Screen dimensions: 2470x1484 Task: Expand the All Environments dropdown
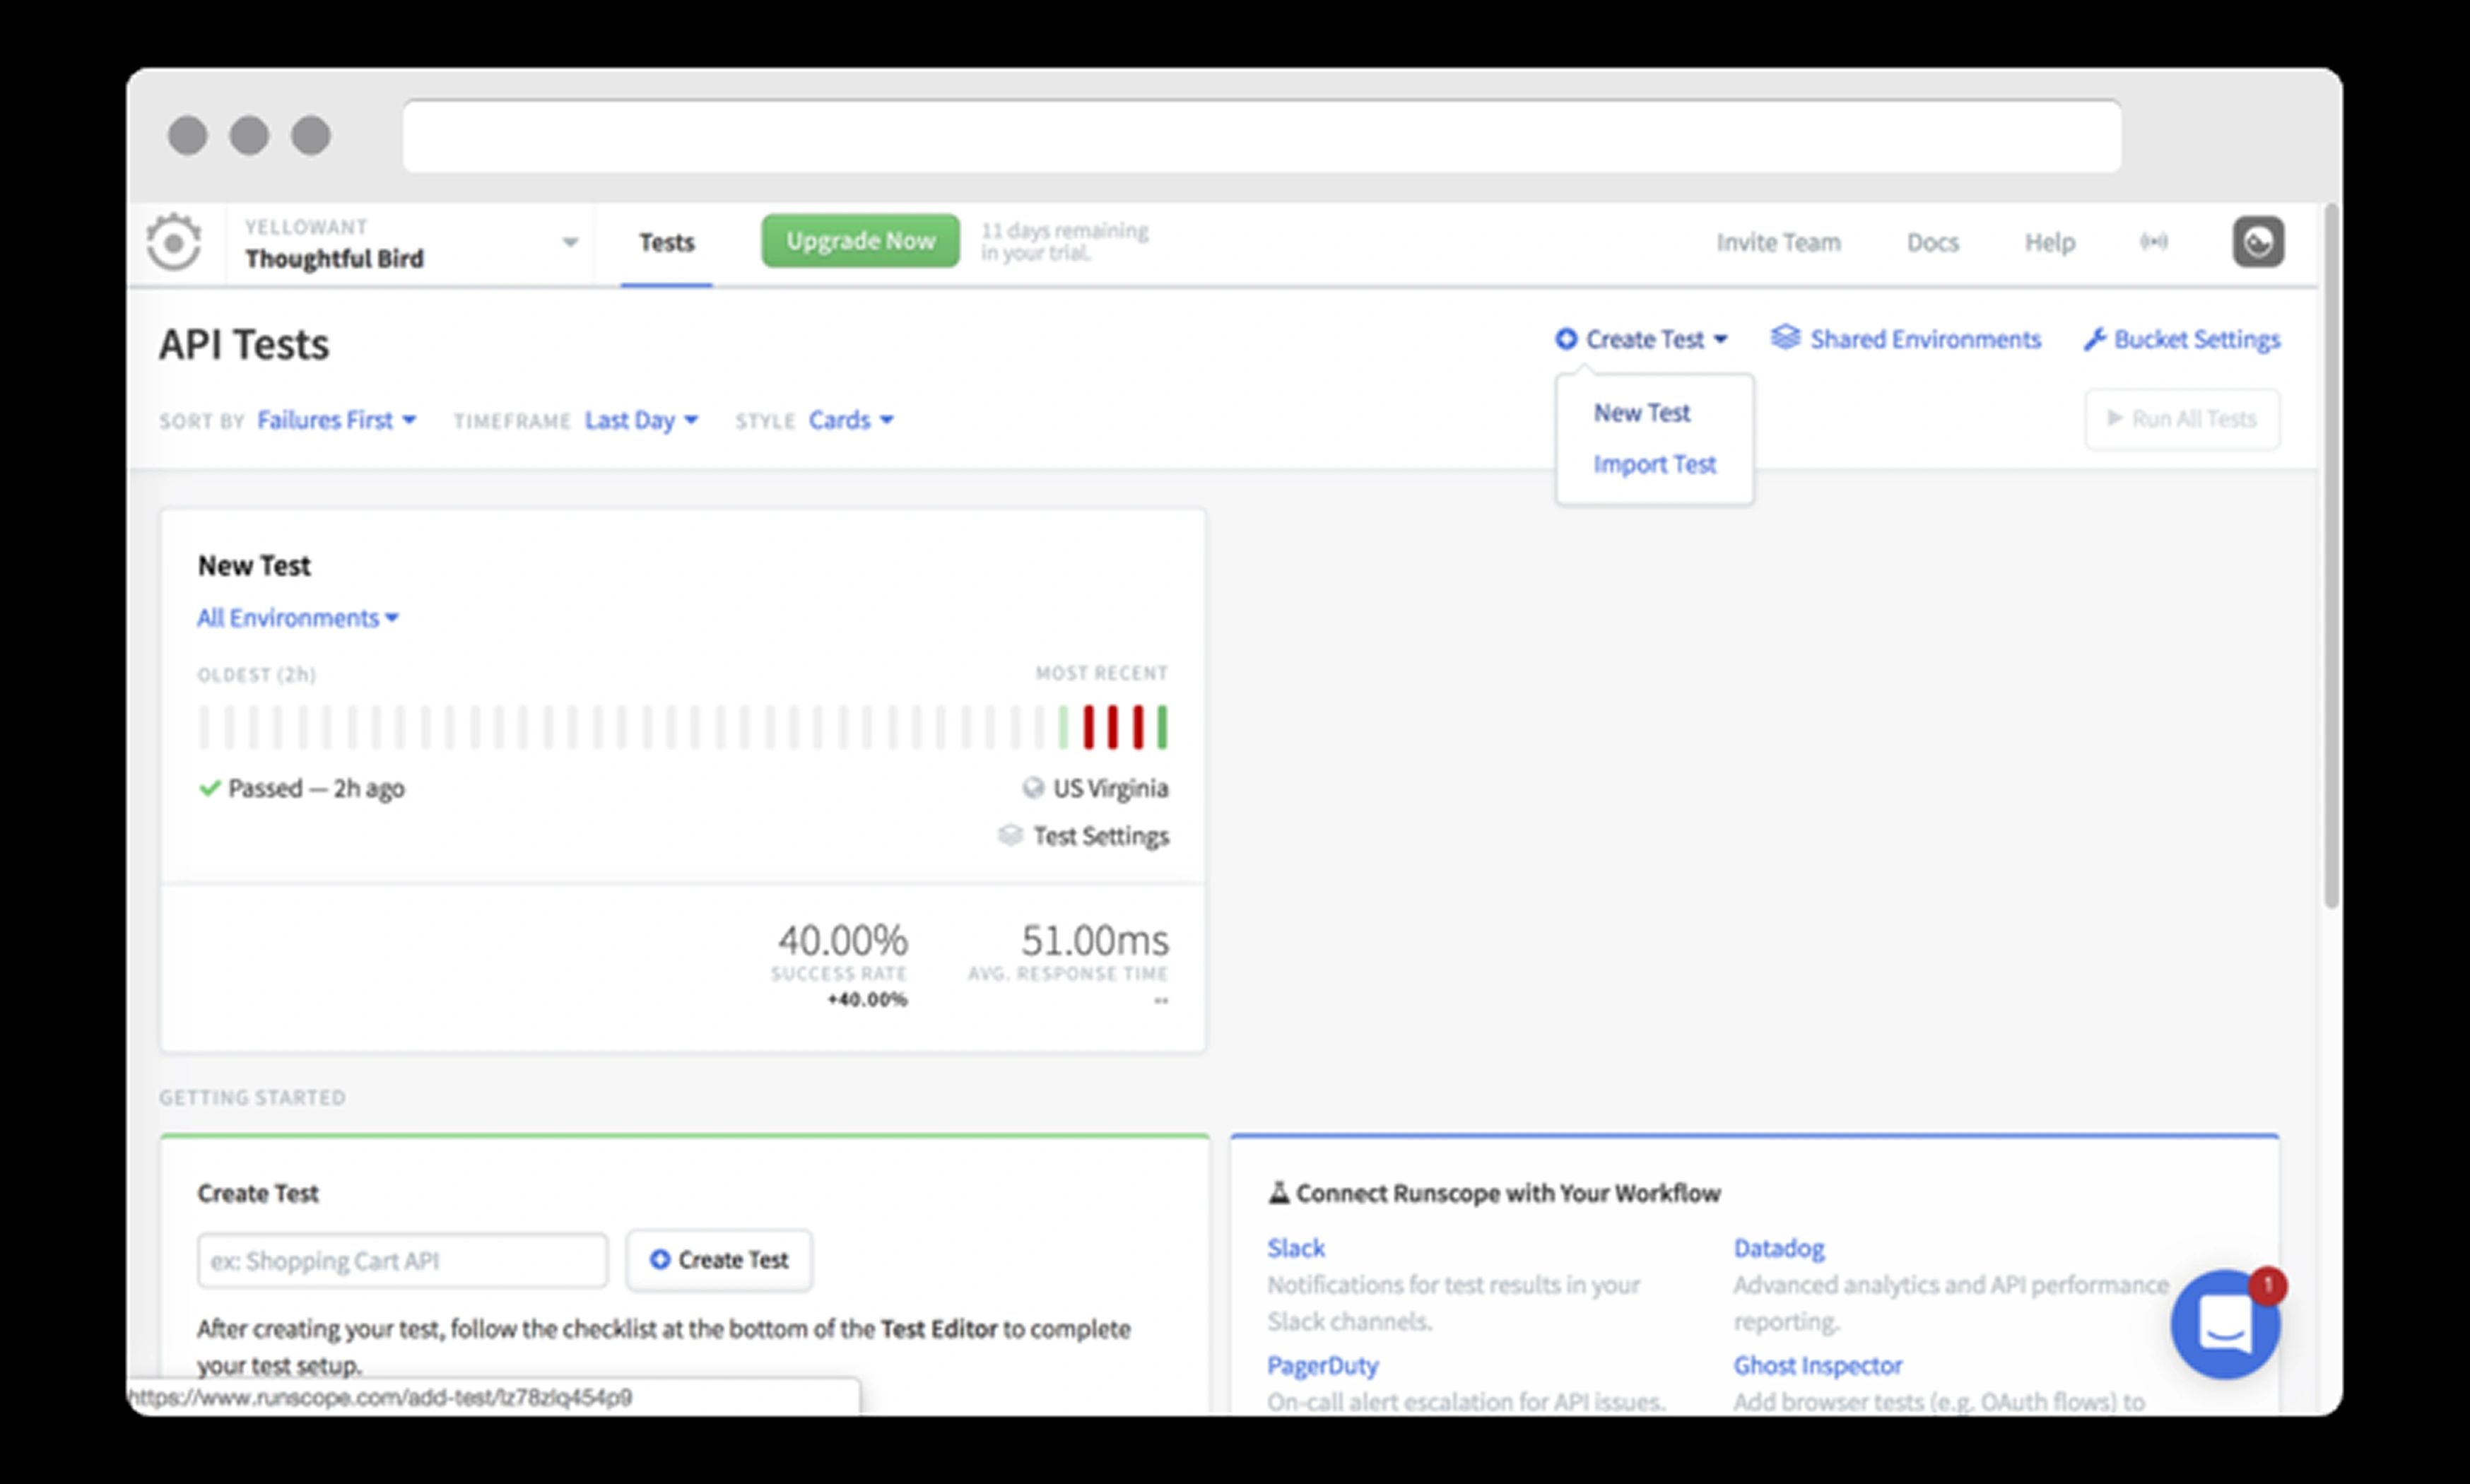click(297, 618)
